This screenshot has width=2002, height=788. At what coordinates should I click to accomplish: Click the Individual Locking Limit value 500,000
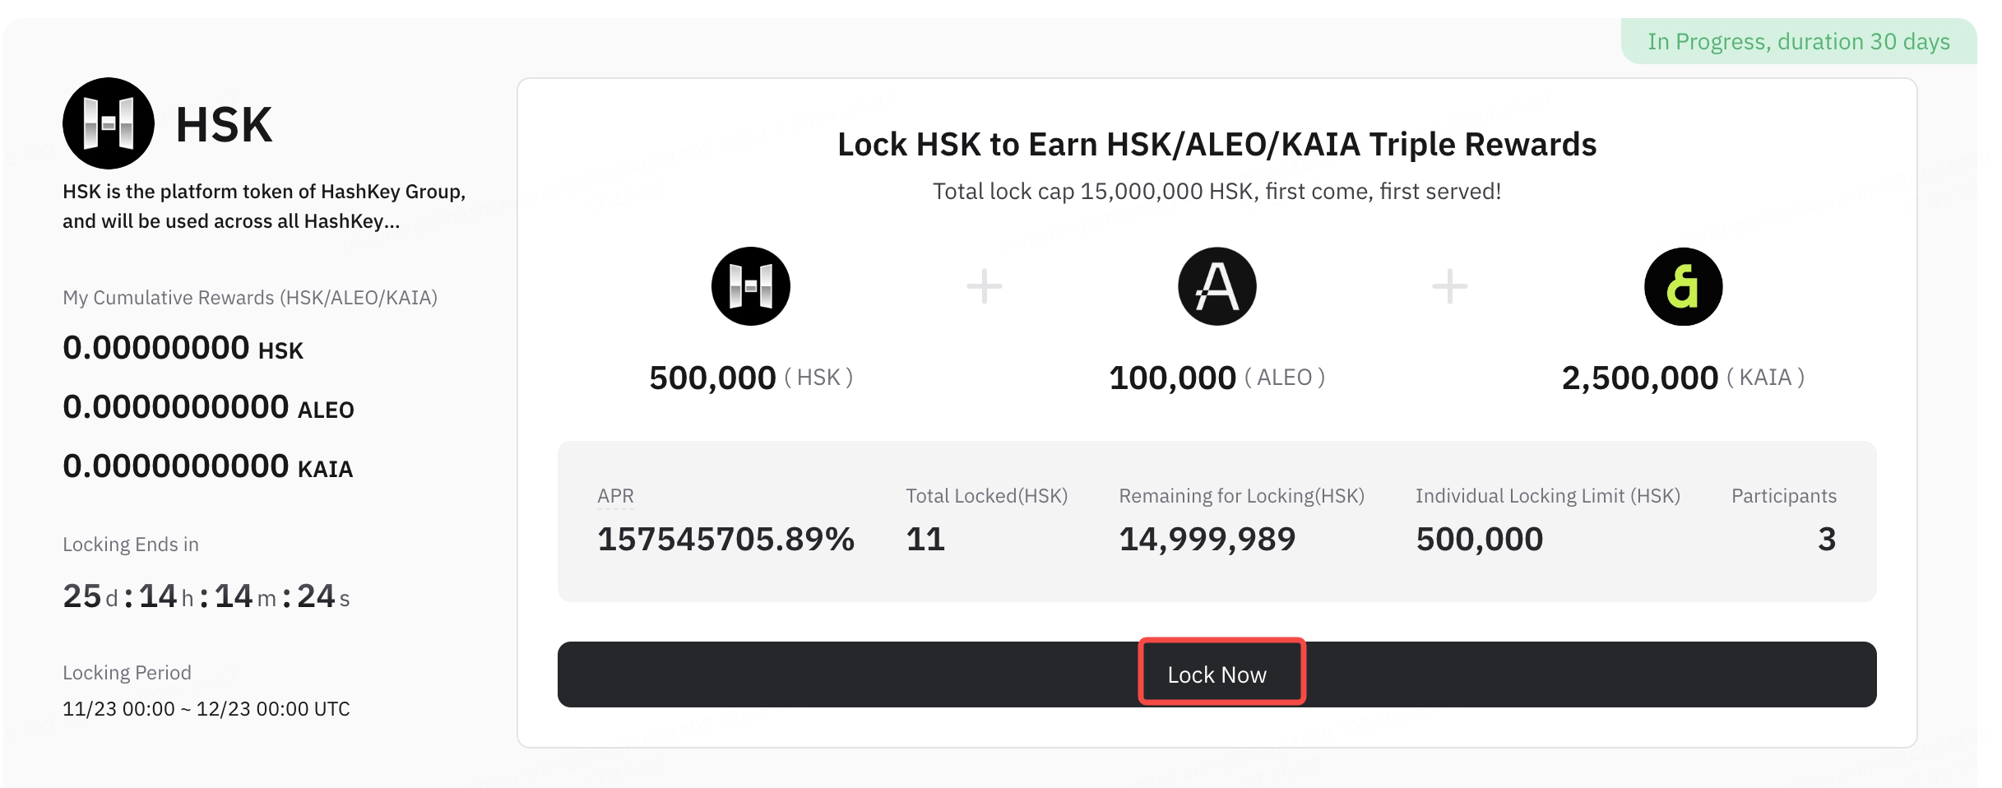pos(1479,540)
